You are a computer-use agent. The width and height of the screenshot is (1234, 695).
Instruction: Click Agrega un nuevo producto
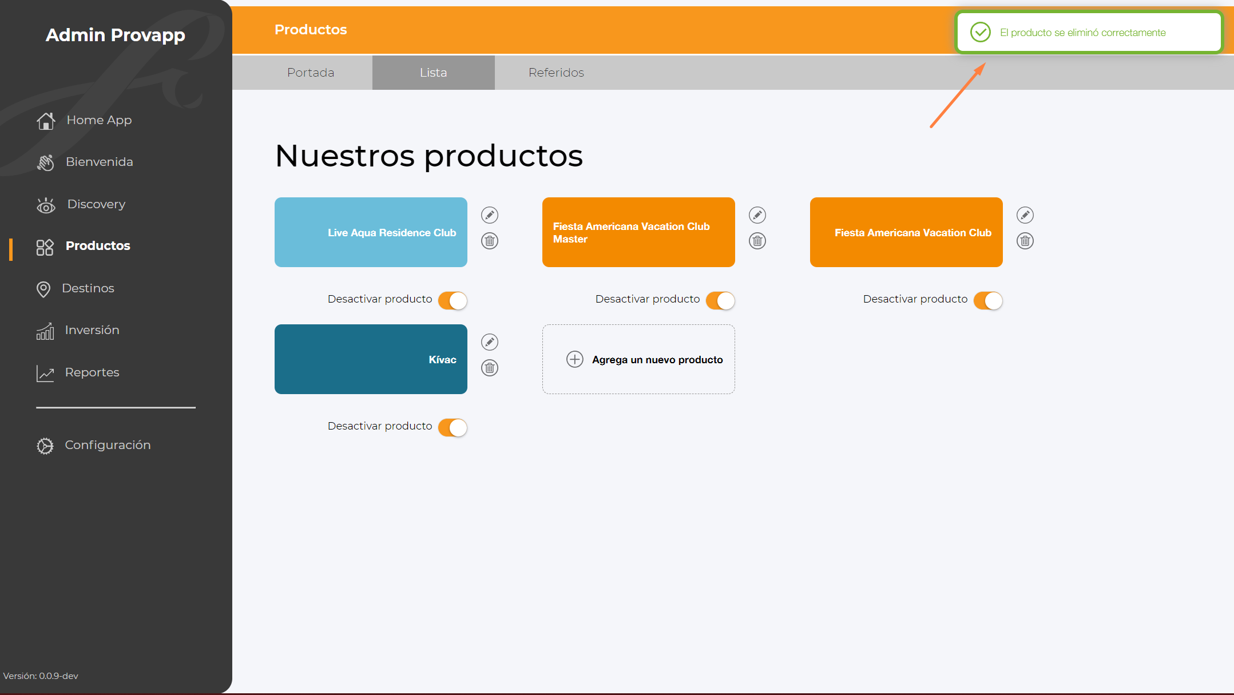[x=657, y=360]
